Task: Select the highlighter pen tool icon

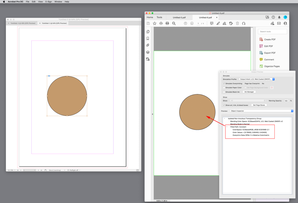Action: point(218,23)
